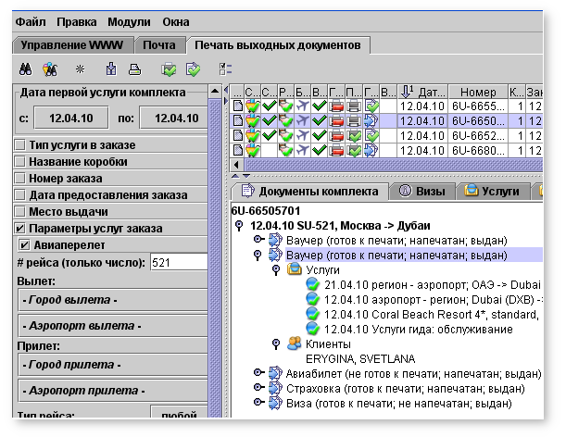The image size is (566, 437).
Task: Expand the Авиабилет tree node
Action: coord(259,373)
